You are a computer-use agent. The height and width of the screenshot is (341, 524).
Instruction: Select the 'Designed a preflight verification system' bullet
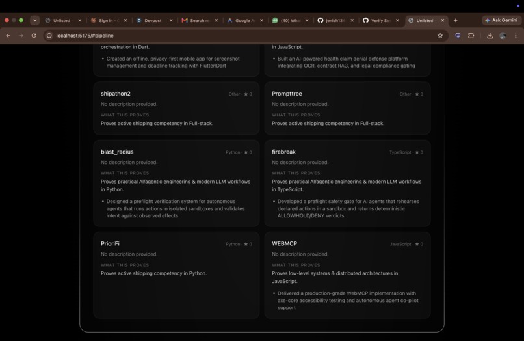click(176, 208)
